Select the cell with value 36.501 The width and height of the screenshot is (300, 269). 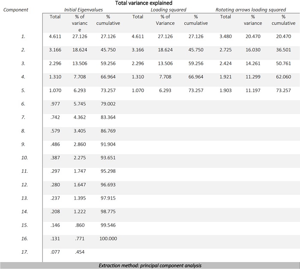pos(283,50)
